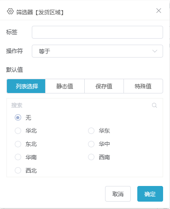Switch to the 列表选择 tab

pos(26,86)
